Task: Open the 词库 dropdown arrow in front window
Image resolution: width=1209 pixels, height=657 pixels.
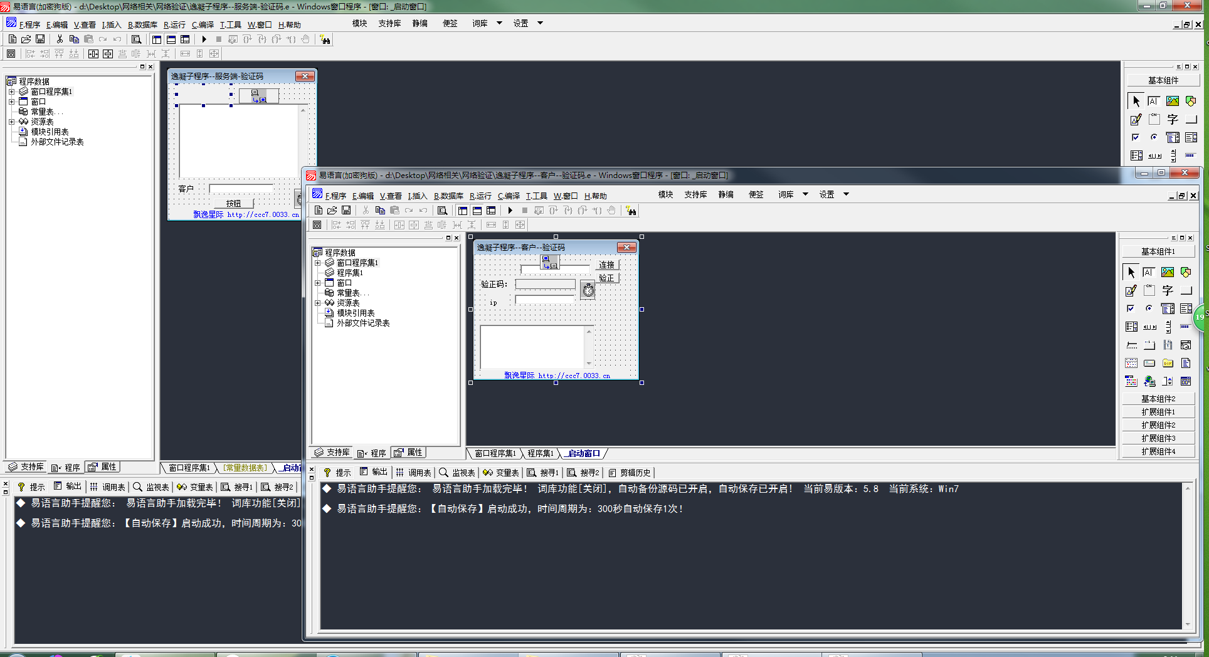Action: 805,194
